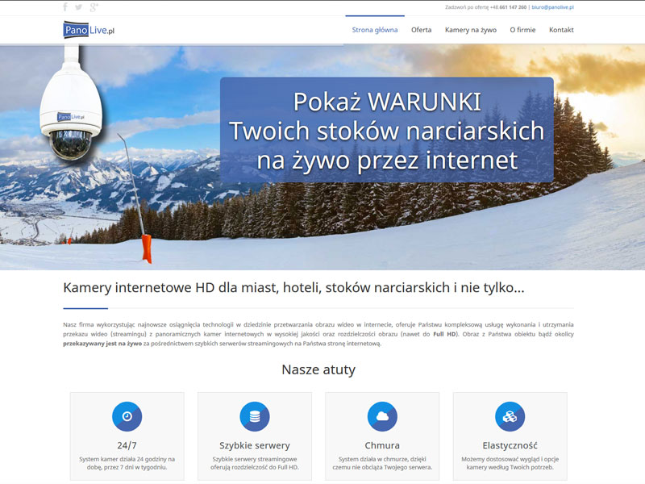Image resolution: width=645 pixels, height=484 pixels.
Task: Click the 24/7 clock icon
Action: pos(127,416)
